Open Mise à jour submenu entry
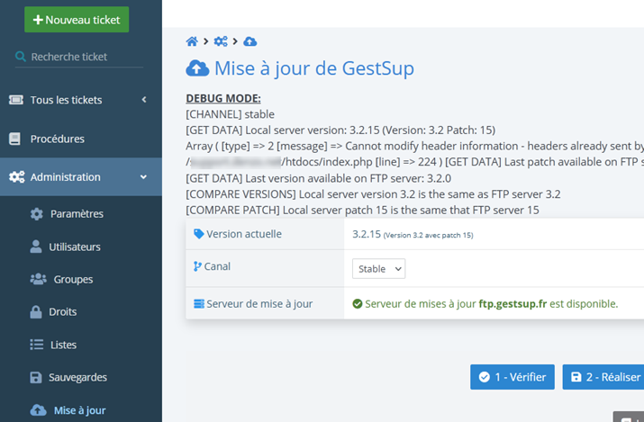The height and width of the screenshot is (422, 644). (79, 410)
